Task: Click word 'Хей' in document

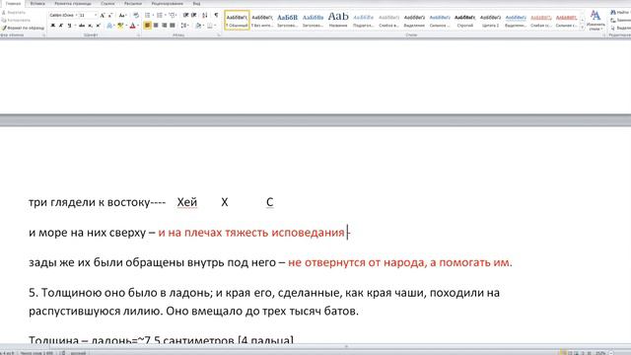Action: click(x=187, y=202)
